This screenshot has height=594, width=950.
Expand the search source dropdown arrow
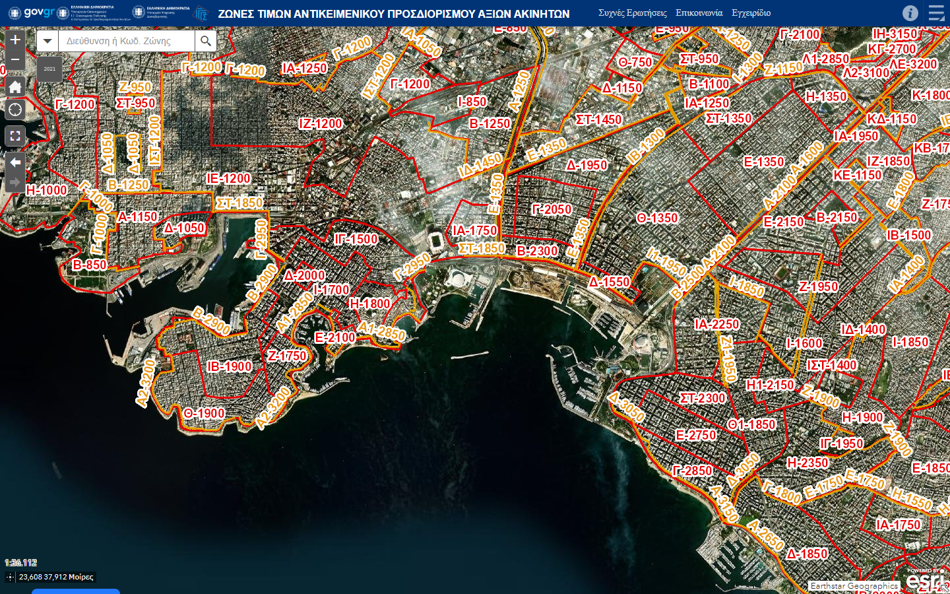[47, 41]
